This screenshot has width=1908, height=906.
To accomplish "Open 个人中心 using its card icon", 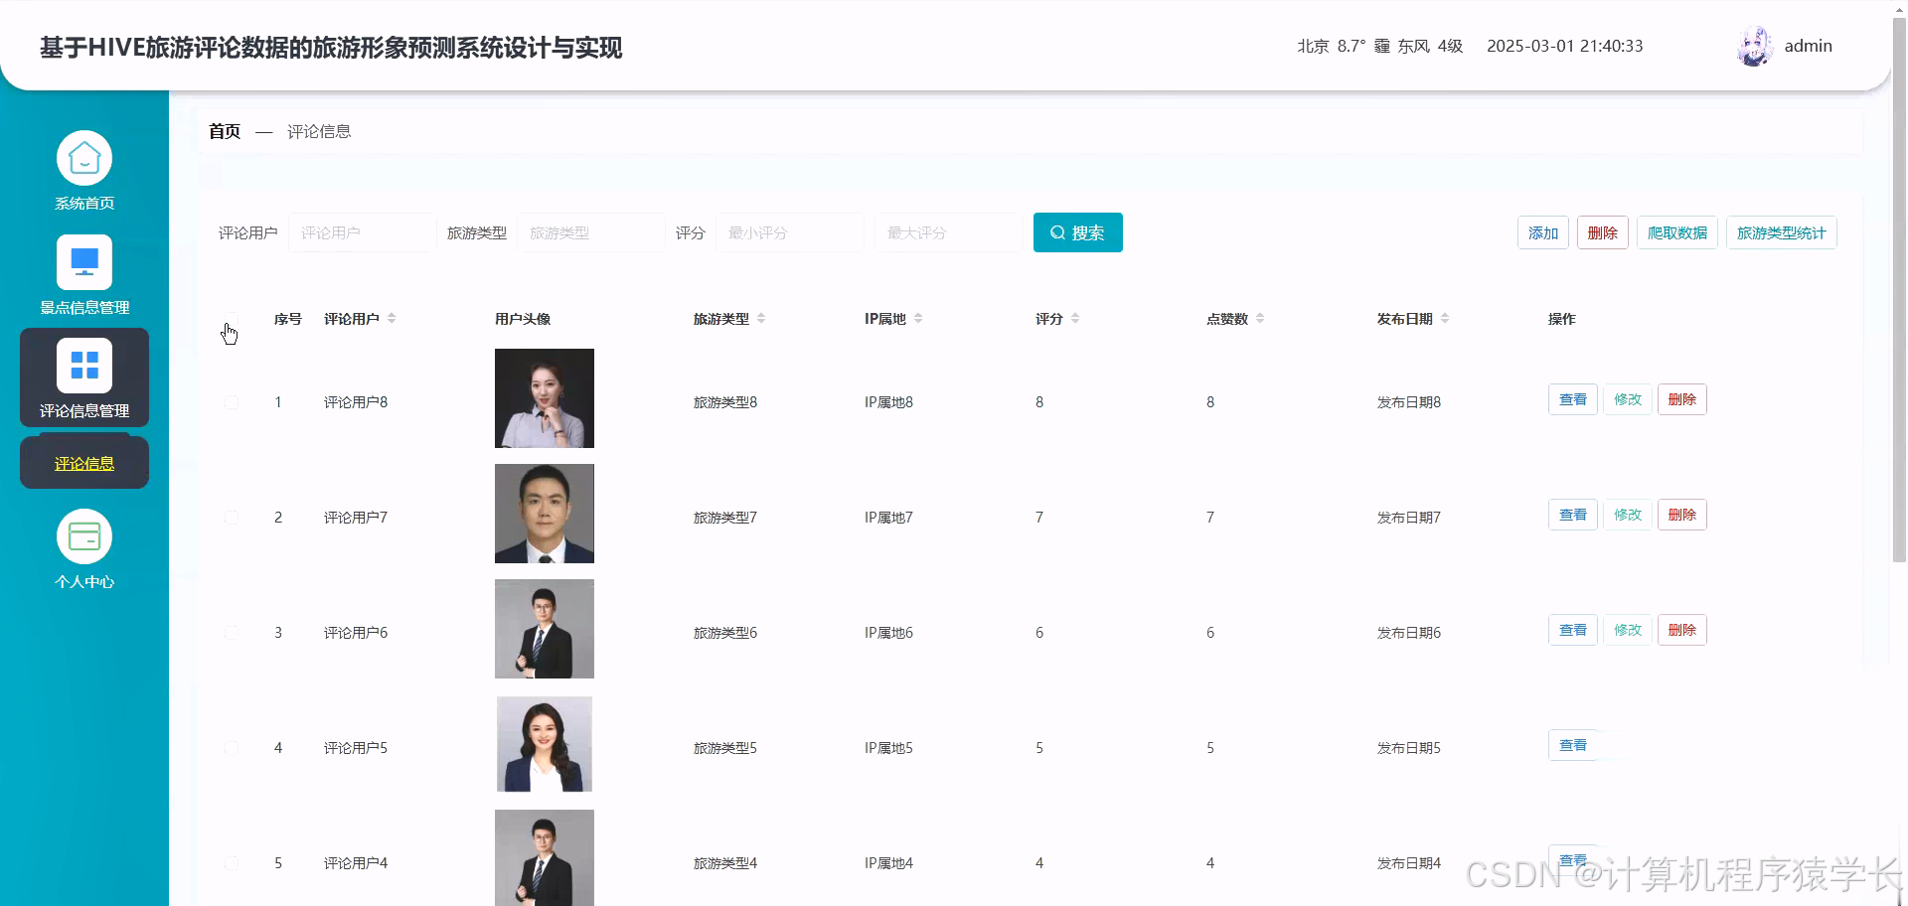I will coord(83,536).
